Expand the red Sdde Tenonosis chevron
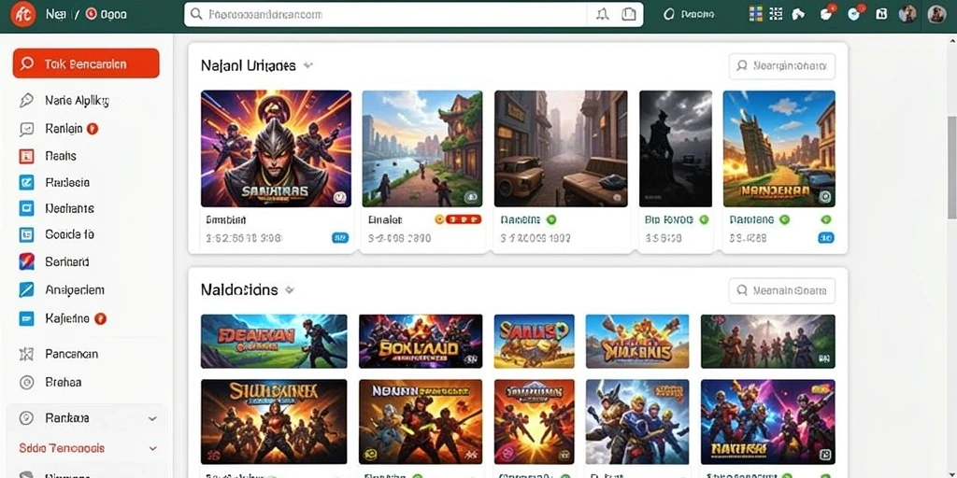This screenshot has height=478, width=957. (x=152, y=448)
